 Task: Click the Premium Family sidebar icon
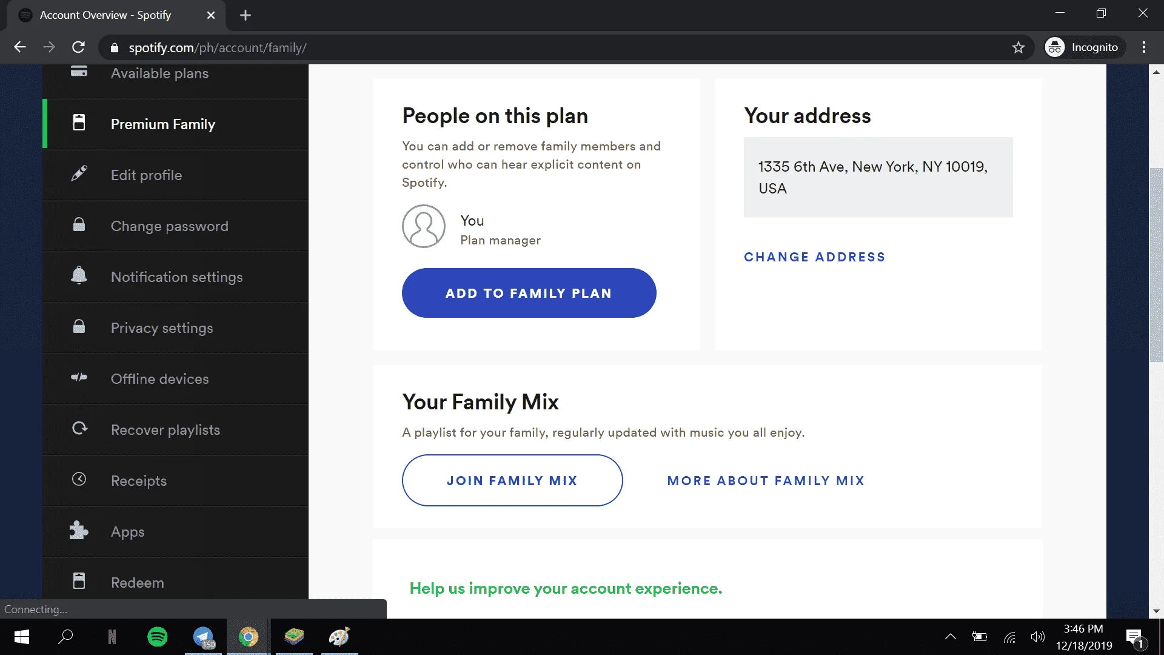click(x=79, y=123)
